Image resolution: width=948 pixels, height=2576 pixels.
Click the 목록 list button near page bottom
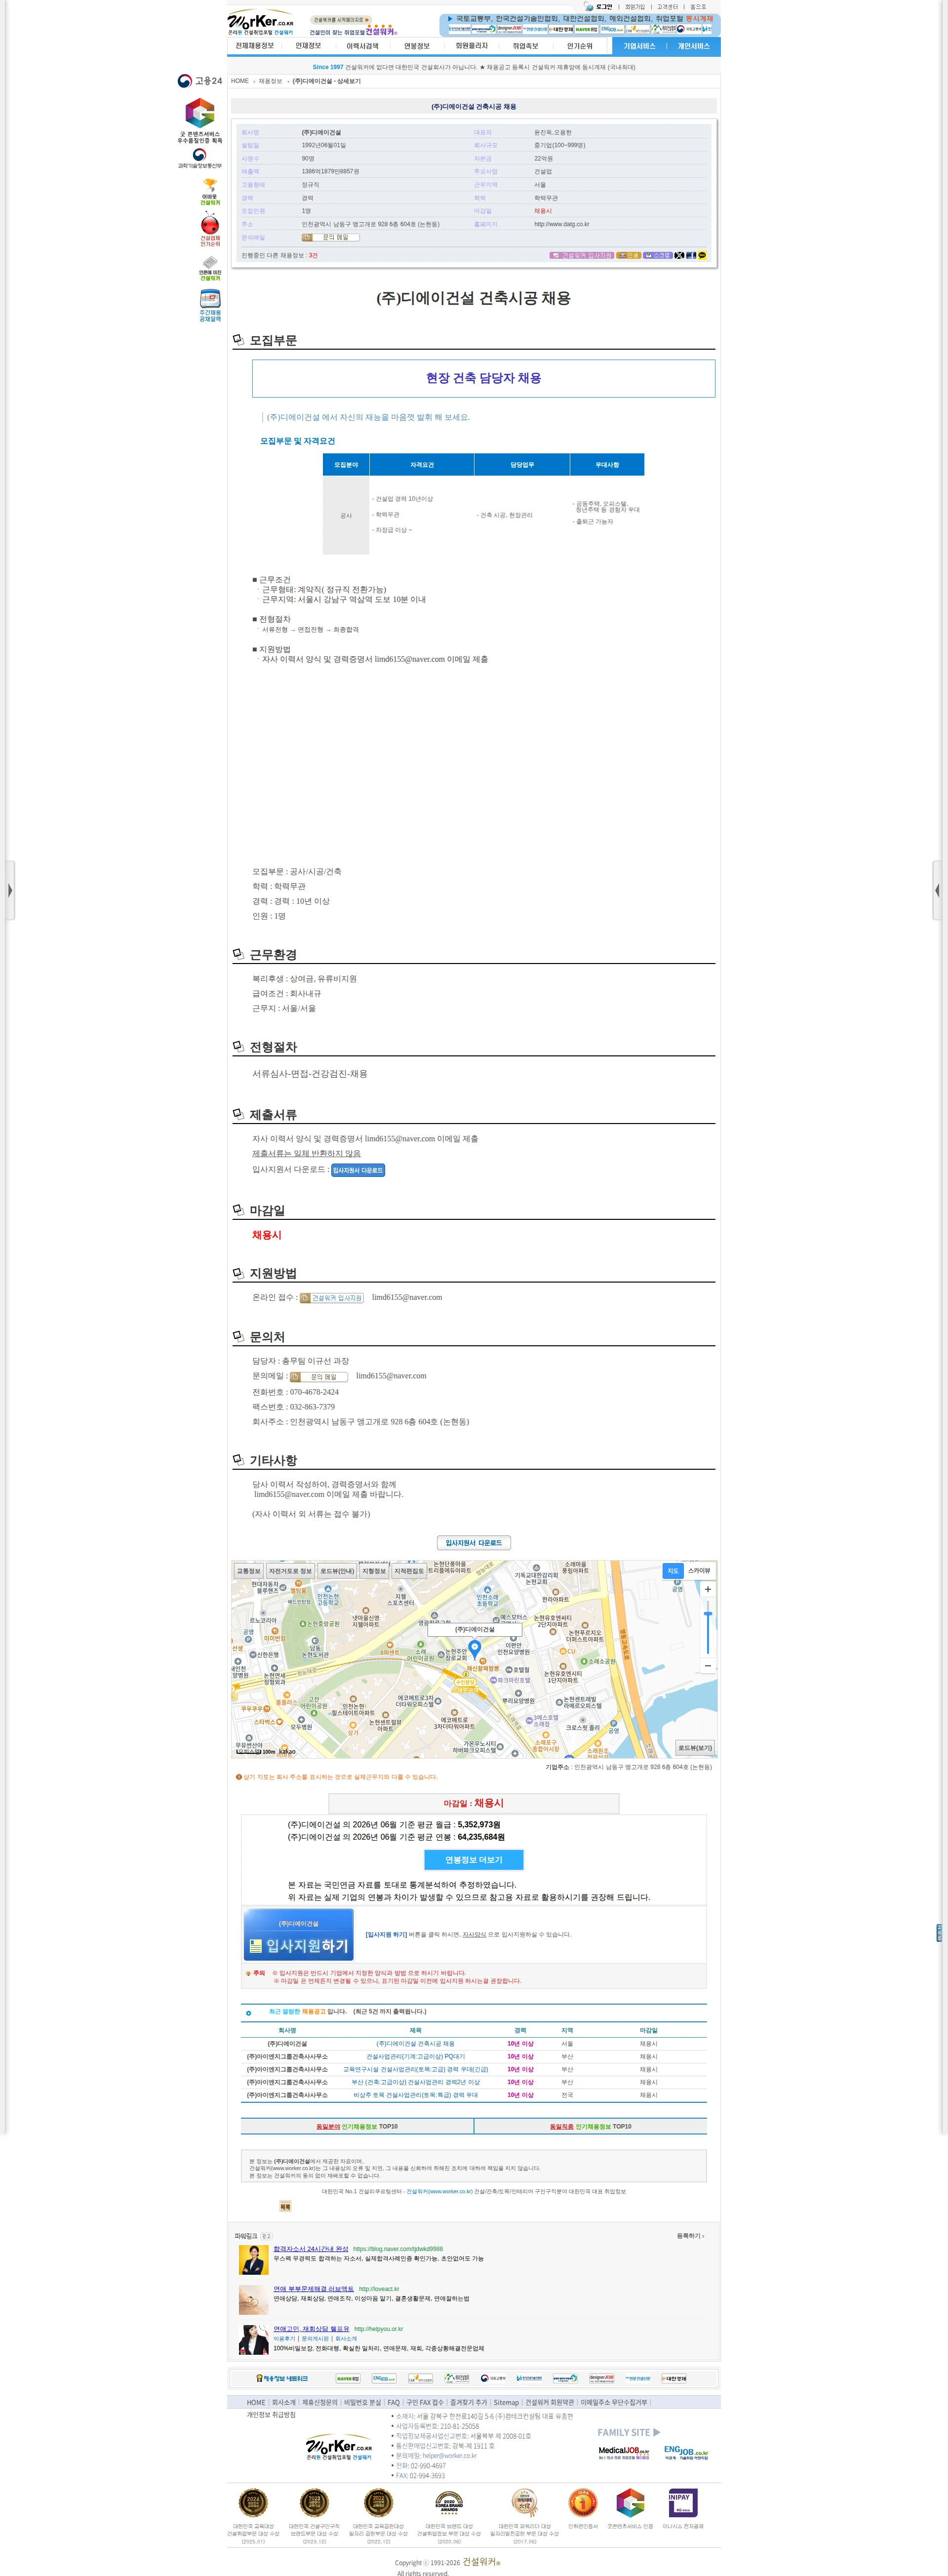pyautogui.click(x=285, y=2206)
